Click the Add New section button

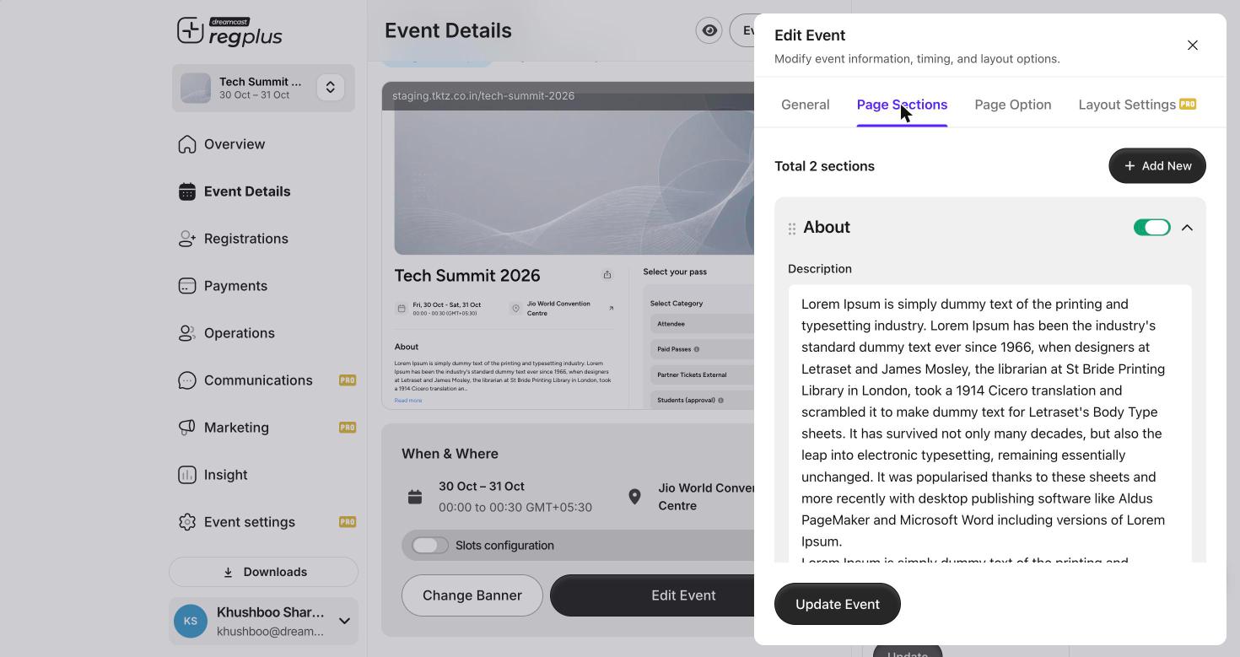click(1157, 166)
